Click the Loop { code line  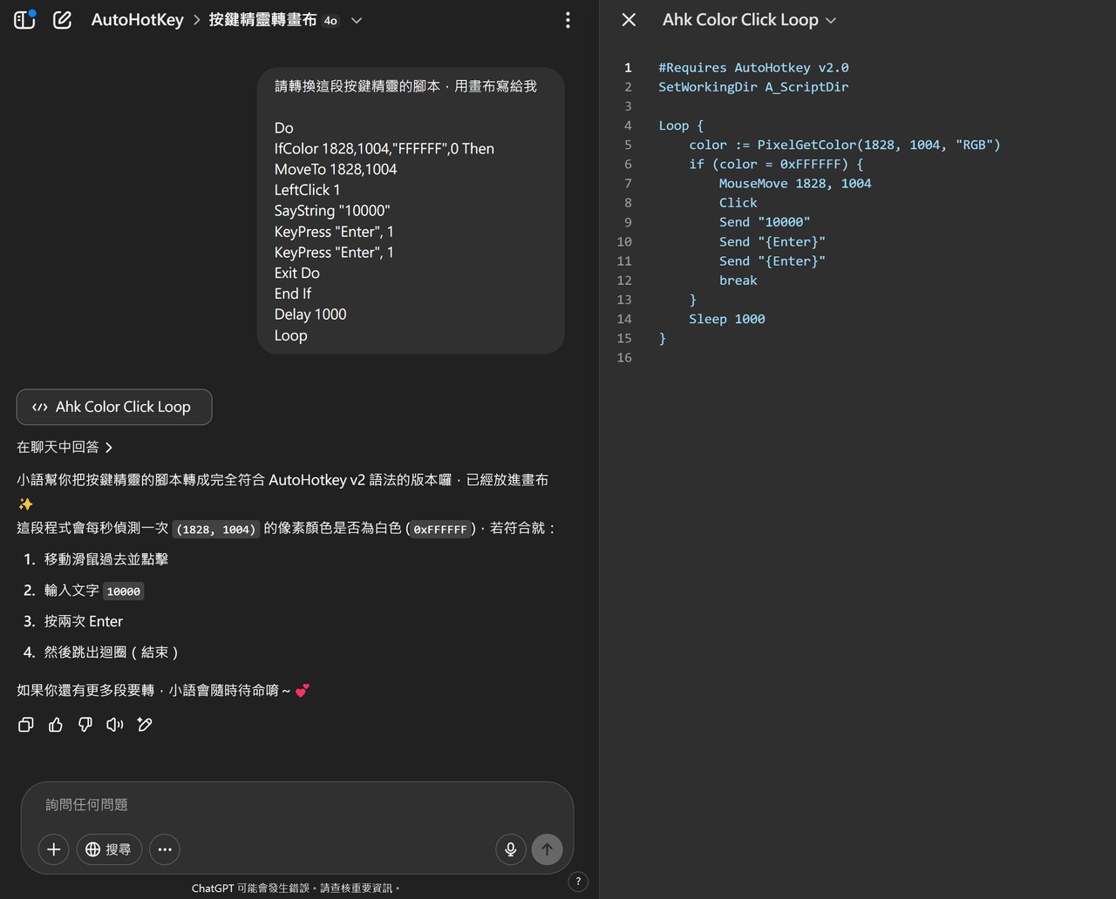(x=681, y=125)
